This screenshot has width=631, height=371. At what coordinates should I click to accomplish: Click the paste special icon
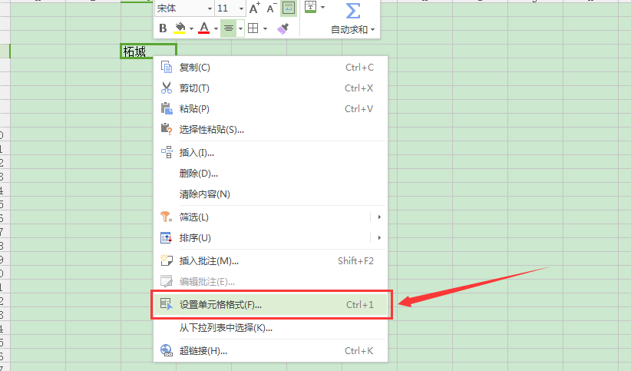tap(167, 129)
